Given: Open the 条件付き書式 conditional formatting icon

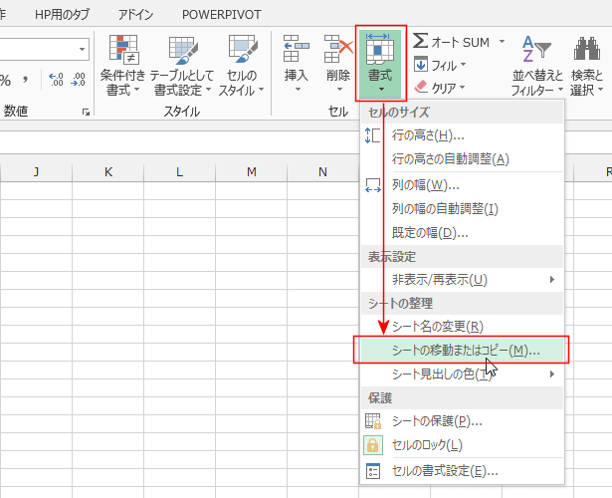Looking at the screenshot, I should [124, 50].
